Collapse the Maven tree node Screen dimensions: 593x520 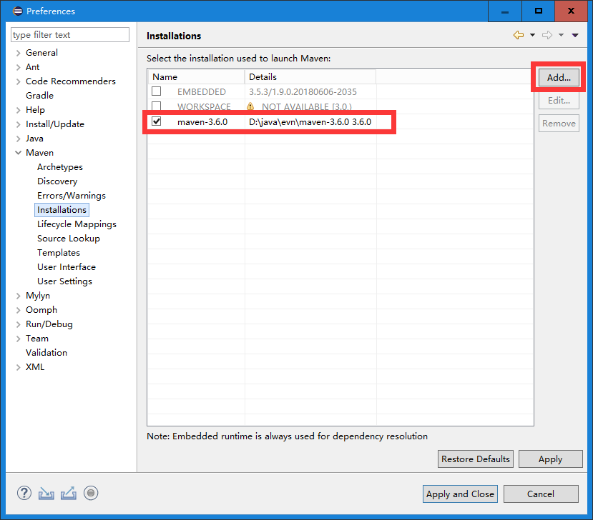point(18,153)
